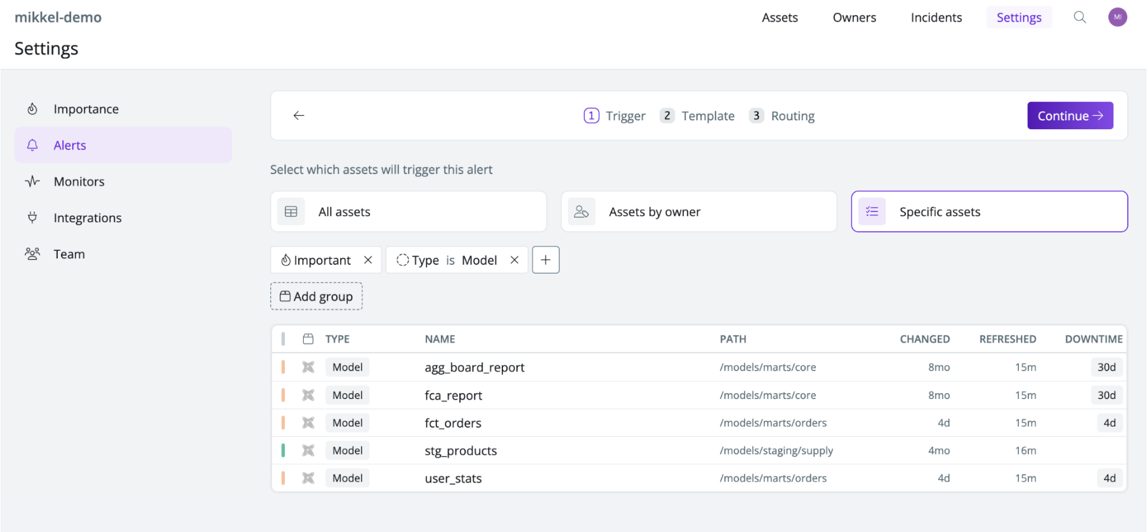The image size is (1147, 532).
Task: Sort table by Downtime column header
Action: pos(1094,339)
